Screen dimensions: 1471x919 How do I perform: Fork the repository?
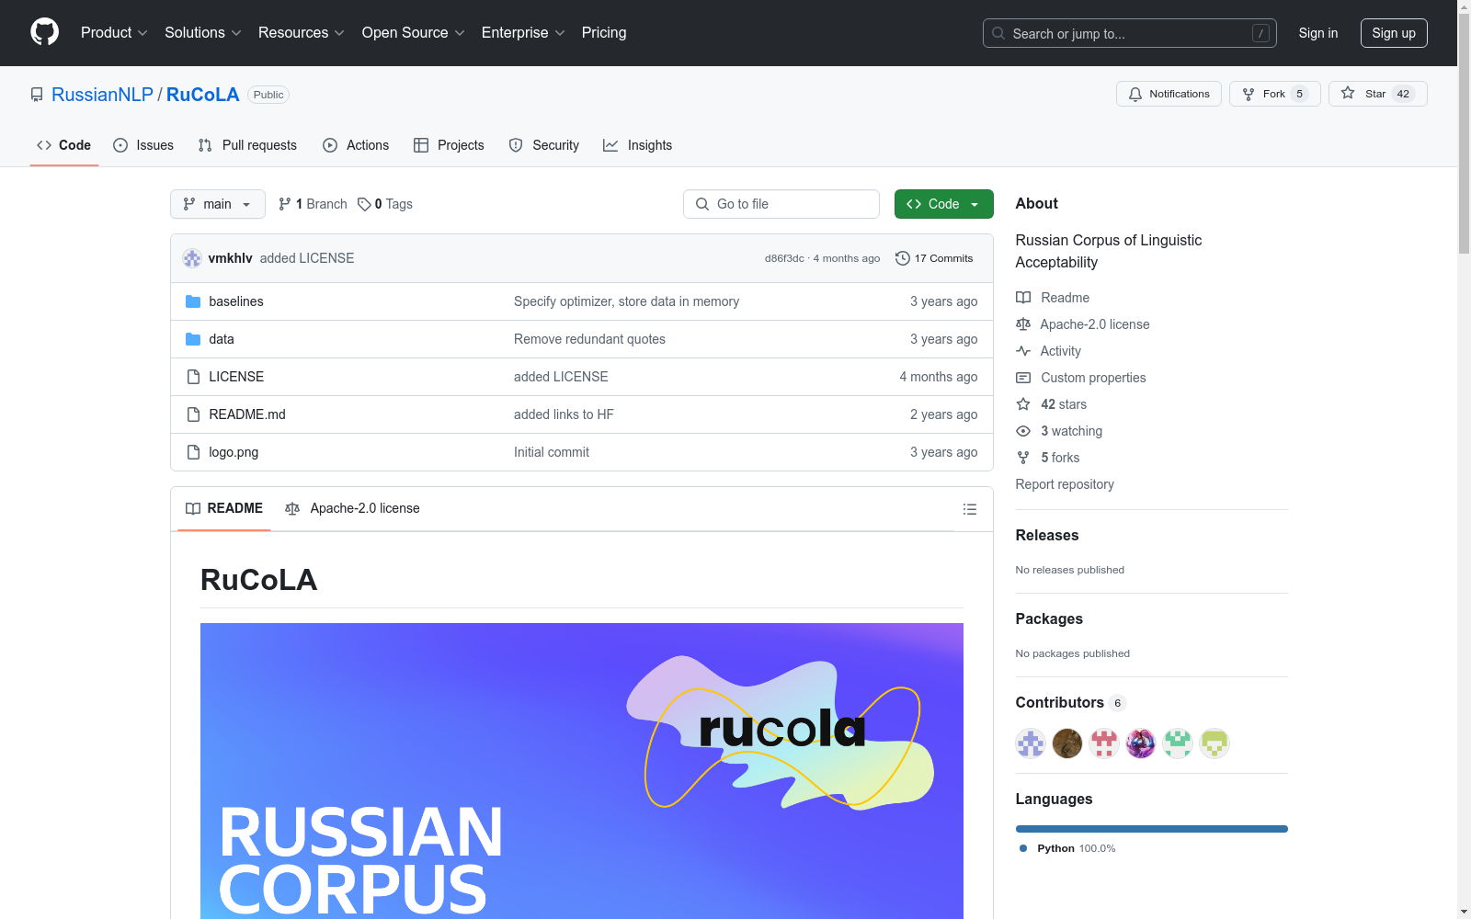click(x=1274, y=94)
